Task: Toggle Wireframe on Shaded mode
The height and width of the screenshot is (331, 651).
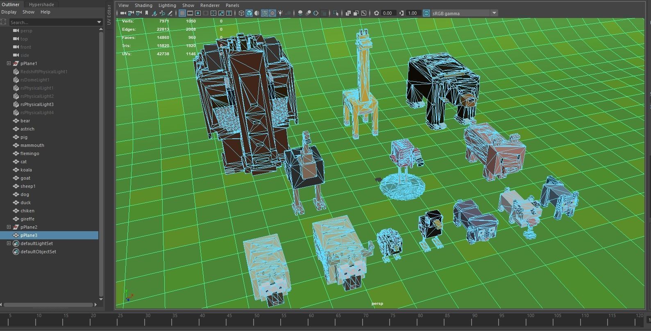Action: pyautogui.click(x=264, y=13)
